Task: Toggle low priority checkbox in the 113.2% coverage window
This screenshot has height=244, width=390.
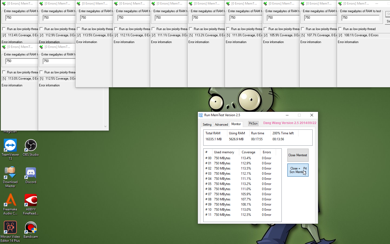Action: point(191,29)
